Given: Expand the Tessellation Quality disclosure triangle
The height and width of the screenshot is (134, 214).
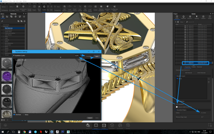Looking at the screenshot, I should (x=14, y=56).
